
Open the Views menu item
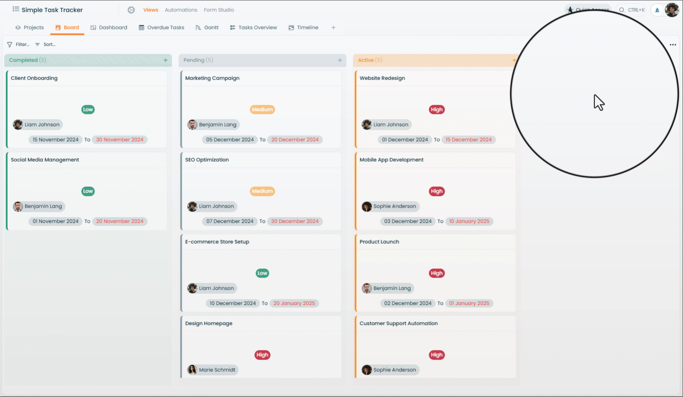coord(151,10)
